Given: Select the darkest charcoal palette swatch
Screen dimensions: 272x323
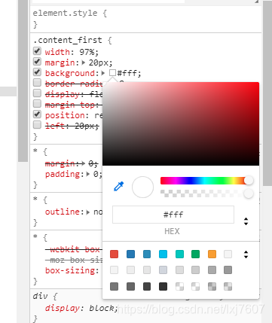Looking at the screenshot, I should tap(163, 286).
